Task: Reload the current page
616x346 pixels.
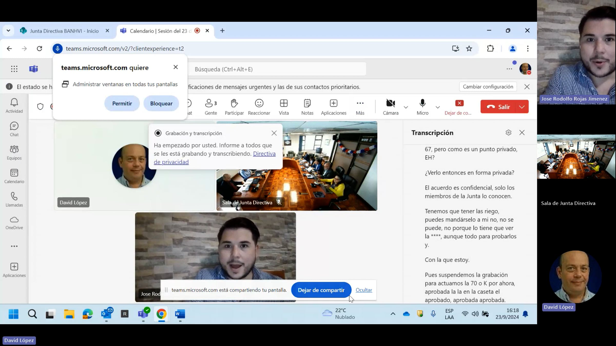Action: (x=39, y=48)
